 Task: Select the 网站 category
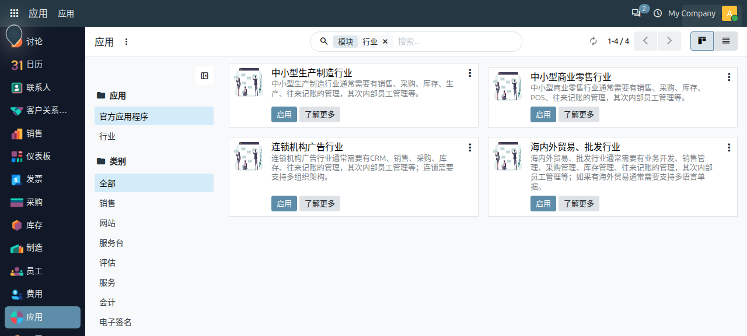tap(154, 223)
